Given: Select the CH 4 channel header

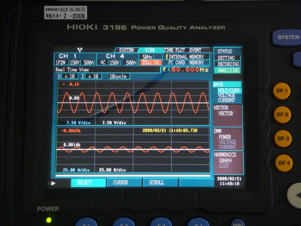Looking at the screenshot, I should pos(115,56).
